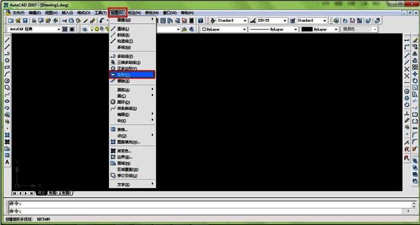
Task: Switch to the 布局1 layout tab
Action: point(53,194)
